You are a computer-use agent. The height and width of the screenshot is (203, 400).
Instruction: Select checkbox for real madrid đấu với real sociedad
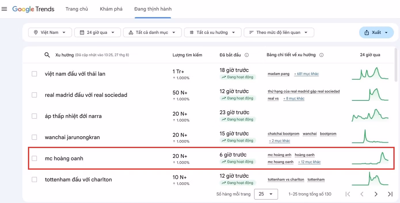(x=34, y=95)
